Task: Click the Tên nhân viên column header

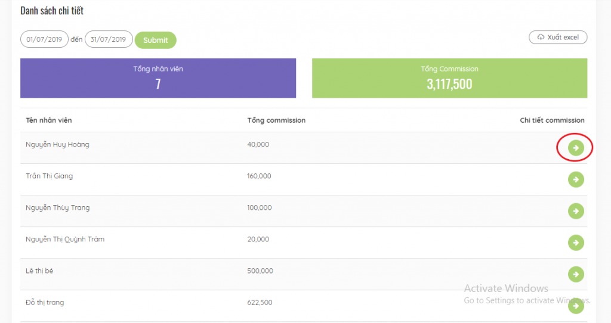Action: (x=49, y=120)
